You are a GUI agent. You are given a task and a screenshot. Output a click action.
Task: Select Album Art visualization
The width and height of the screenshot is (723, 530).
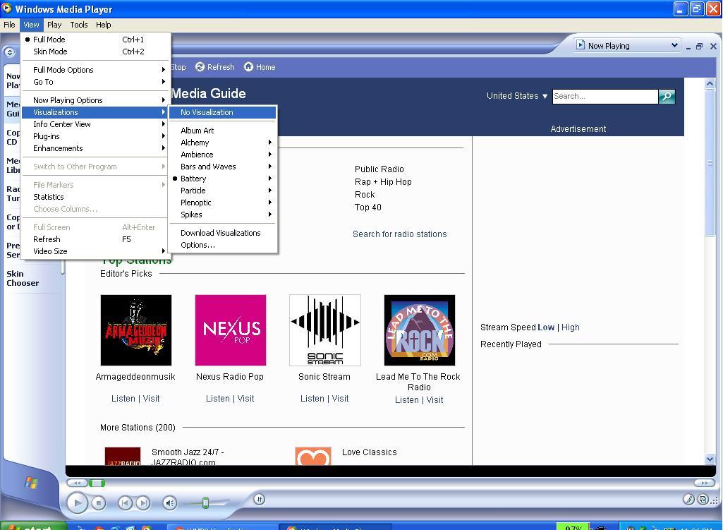223,131
